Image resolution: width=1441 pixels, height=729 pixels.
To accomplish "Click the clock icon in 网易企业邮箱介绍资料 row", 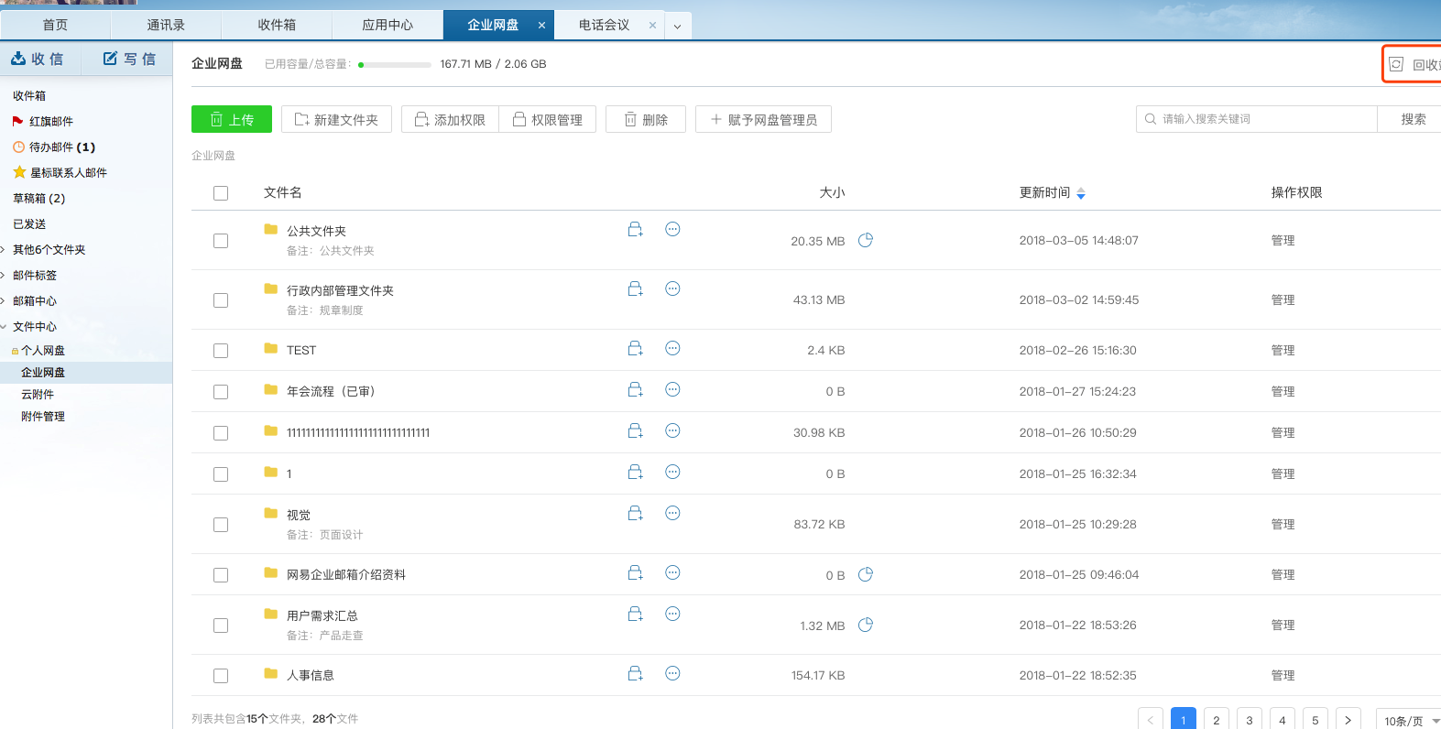I will pyautogui.click(x=866, y=574).
